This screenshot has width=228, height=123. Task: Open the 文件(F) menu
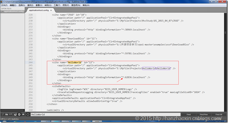4,5
